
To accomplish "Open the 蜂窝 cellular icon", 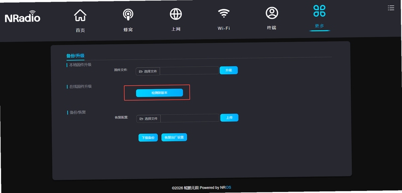I will pyautogui.click(x=128, y=15).
